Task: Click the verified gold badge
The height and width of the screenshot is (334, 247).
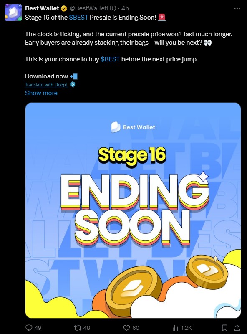Action: pyautogui.click(x=64, y=8)
